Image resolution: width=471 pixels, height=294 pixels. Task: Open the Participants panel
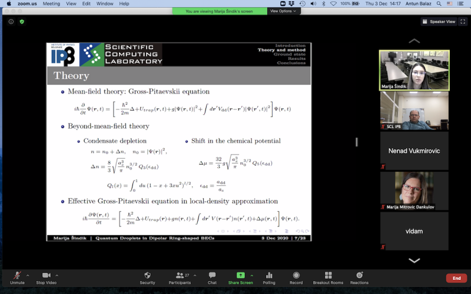tap(179, 275)
